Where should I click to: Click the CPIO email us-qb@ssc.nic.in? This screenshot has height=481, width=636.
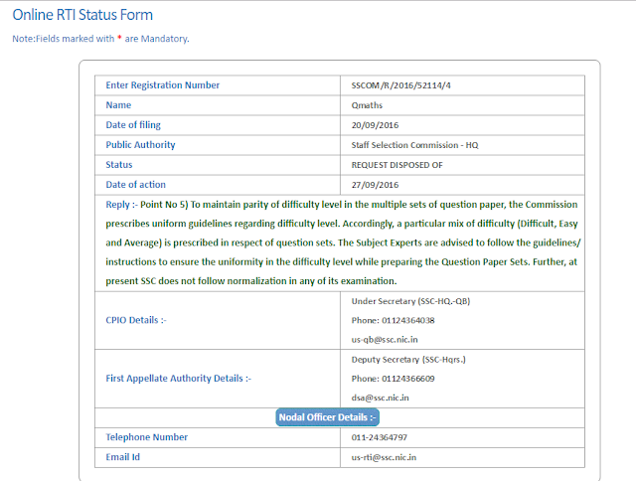tap(385, 340)
